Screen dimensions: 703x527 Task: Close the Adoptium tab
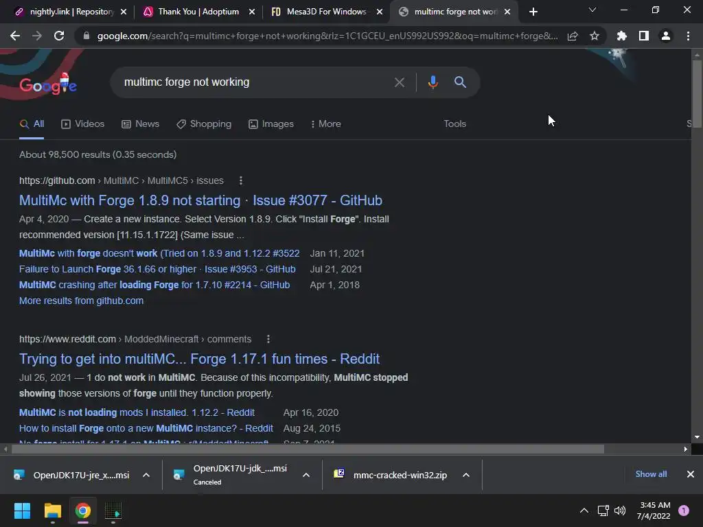(x=252, y=12)
